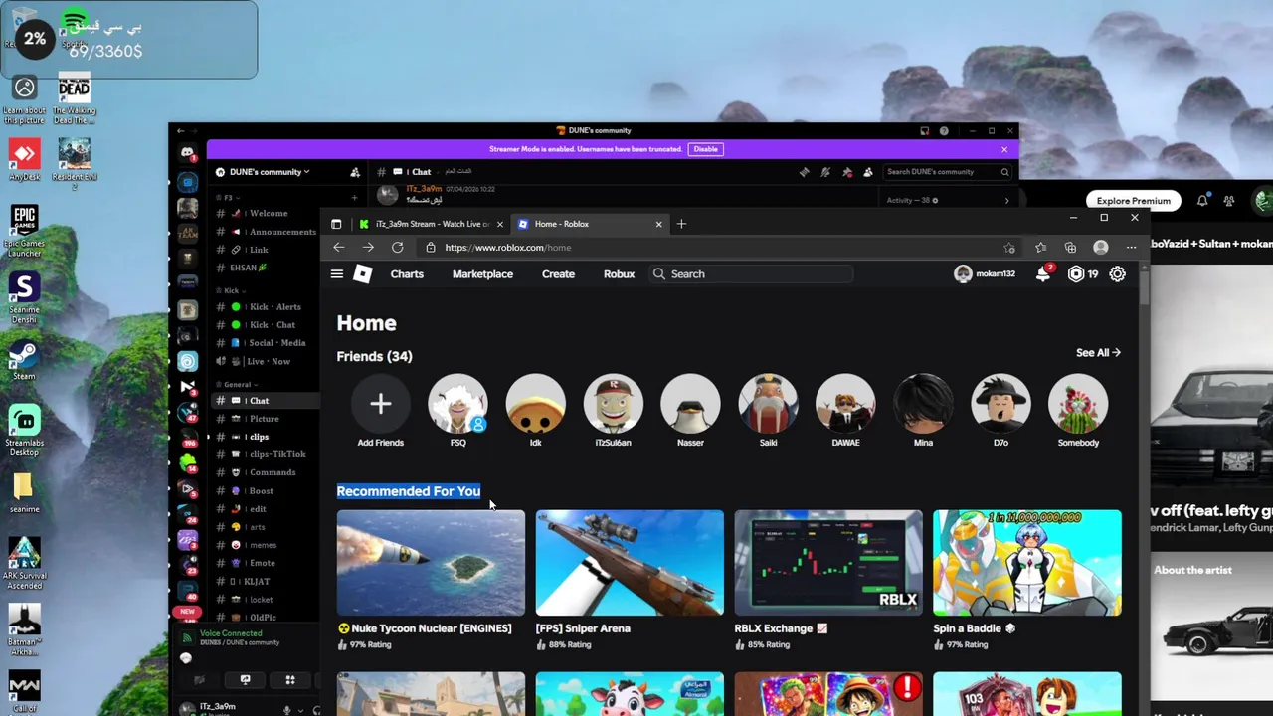
Task: Disable Discord Streamer Mode
Action: pyautogui.click(x=705, y=149)
